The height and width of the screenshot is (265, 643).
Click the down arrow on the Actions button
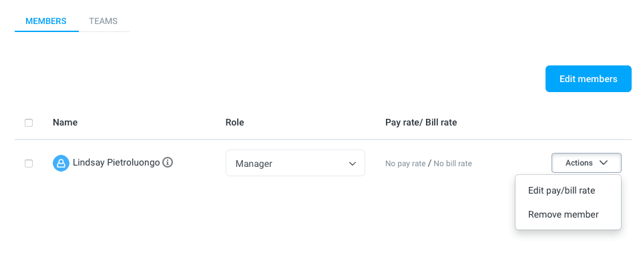pyautogui.click(x=603, y=163)
